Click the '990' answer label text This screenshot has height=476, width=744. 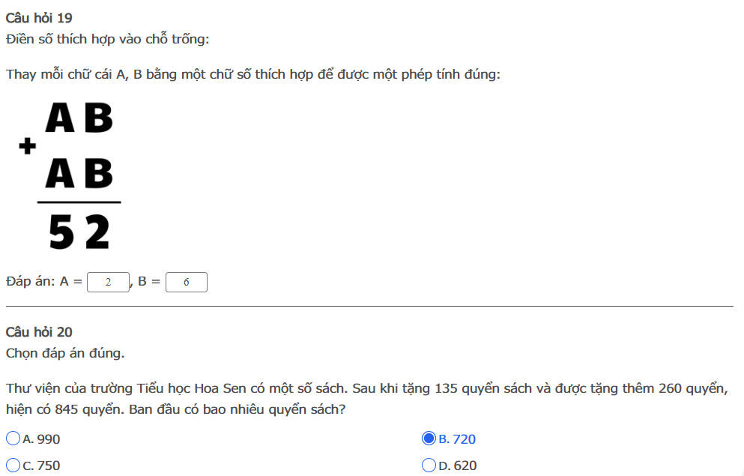(x=49, y=439)
